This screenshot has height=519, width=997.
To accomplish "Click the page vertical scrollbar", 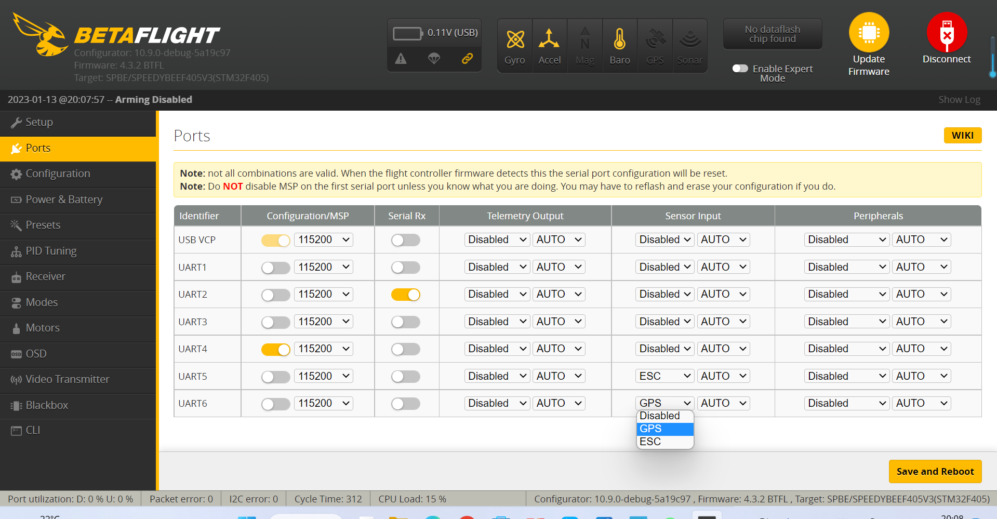I will 993,57.
